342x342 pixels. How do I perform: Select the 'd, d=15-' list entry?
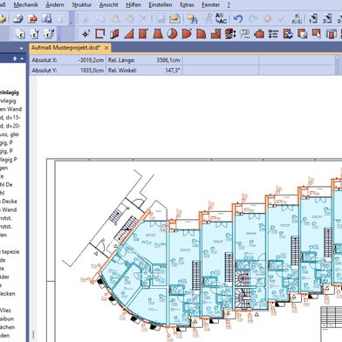click(x=10, y=118)
